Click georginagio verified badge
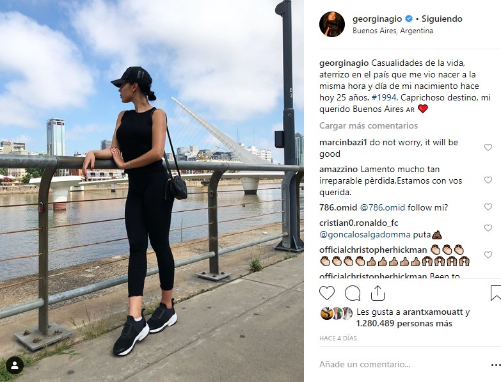 point(409,19)
